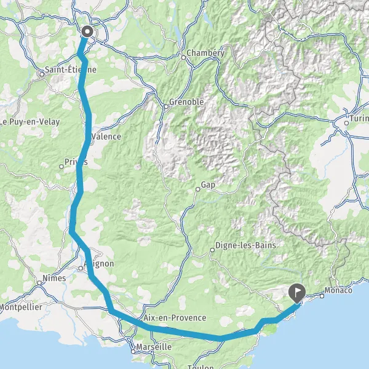Select the Monaco city dot
Screen dimensions: 369x369
pos(322,296)
